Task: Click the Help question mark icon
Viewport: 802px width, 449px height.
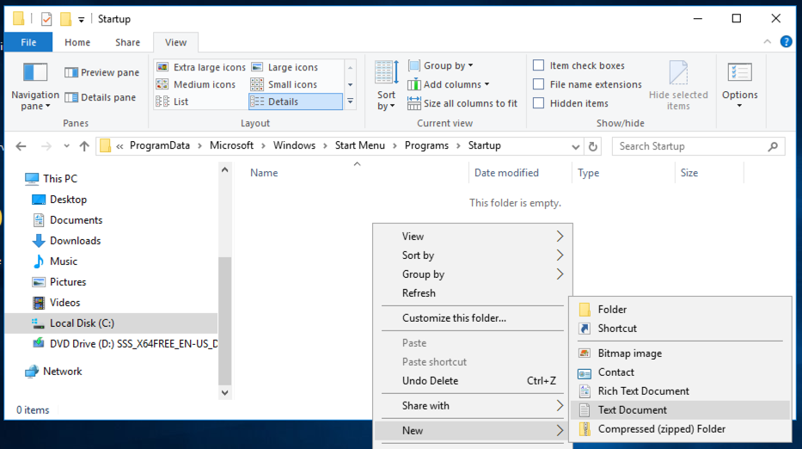Action: 786,42
